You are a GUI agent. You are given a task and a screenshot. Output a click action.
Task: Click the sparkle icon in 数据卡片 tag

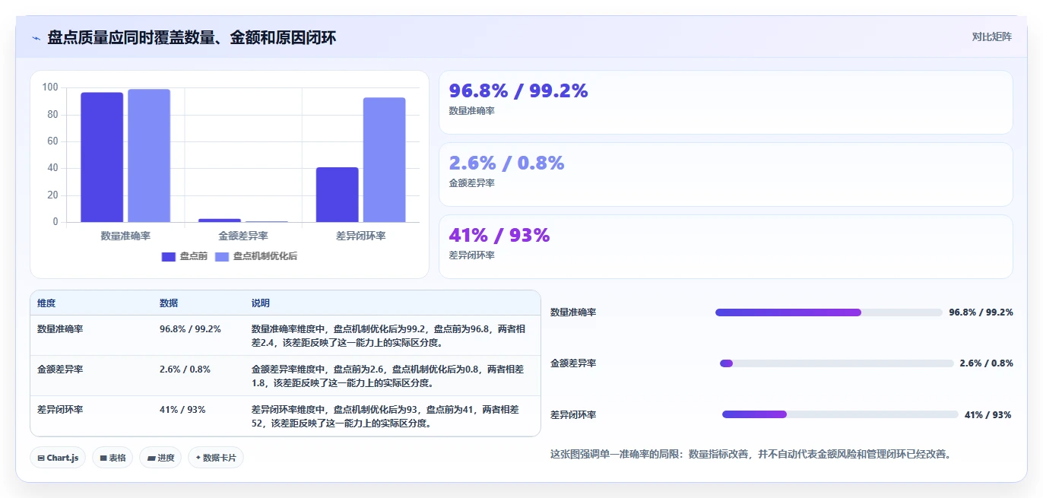pyautogui.click(x=198, y=458)
